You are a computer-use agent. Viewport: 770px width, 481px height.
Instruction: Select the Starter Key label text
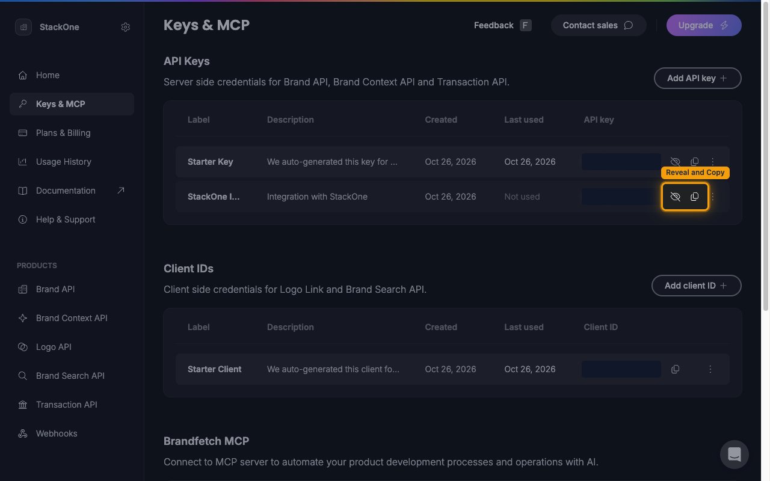[x=210, y=162]
